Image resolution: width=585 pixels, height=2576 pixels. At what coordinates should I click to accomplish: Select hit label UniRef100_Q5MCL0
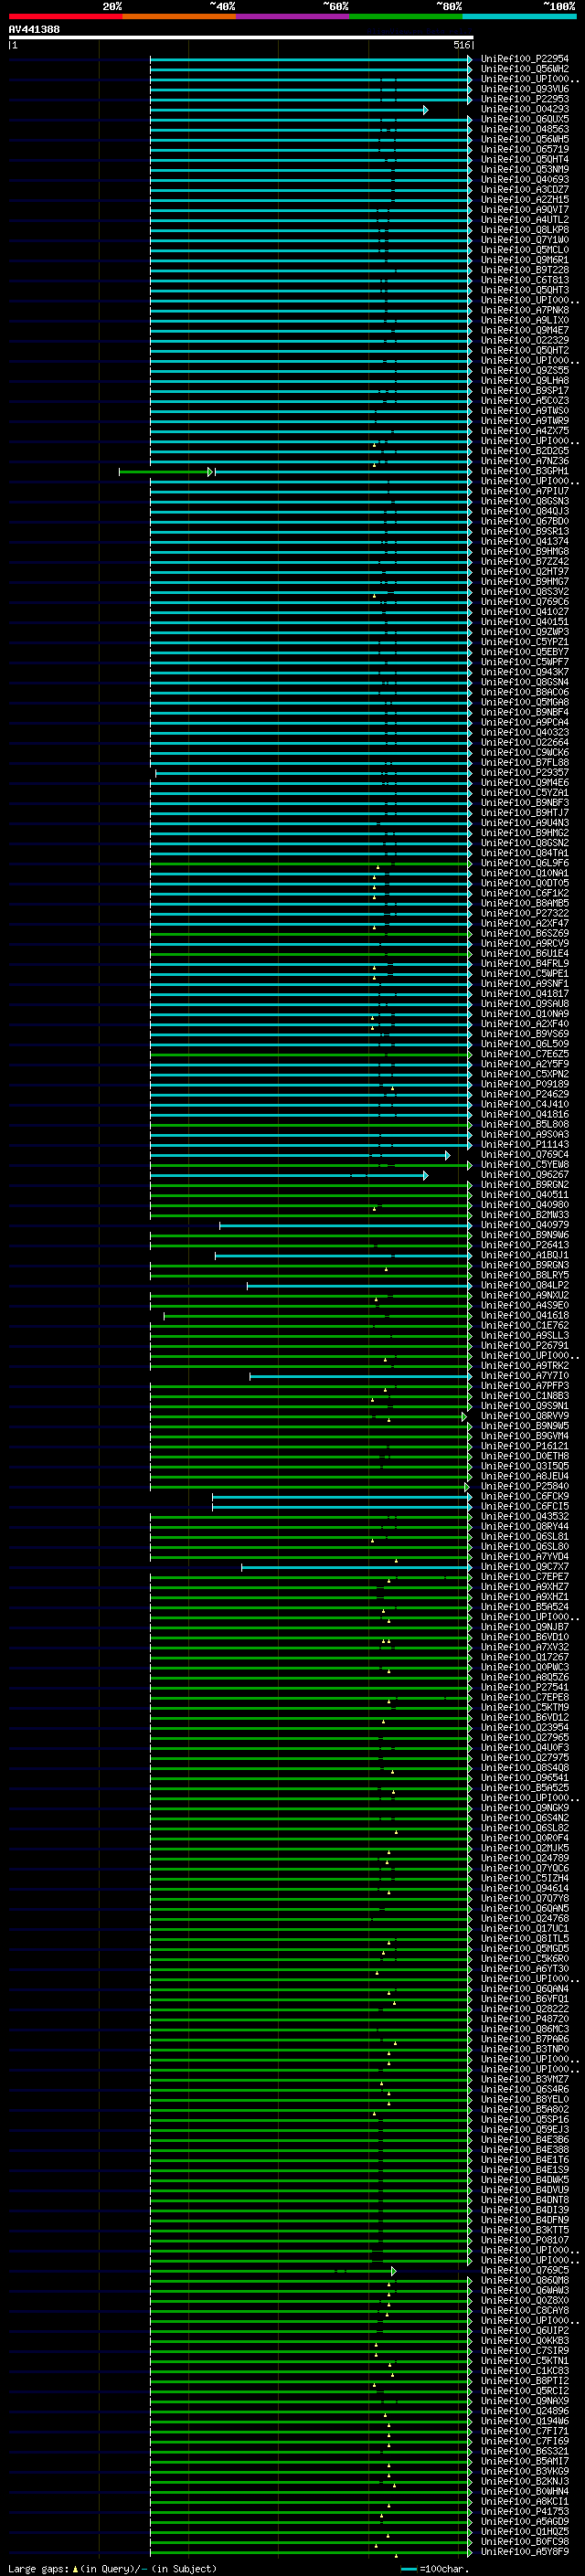coord(525,250)
